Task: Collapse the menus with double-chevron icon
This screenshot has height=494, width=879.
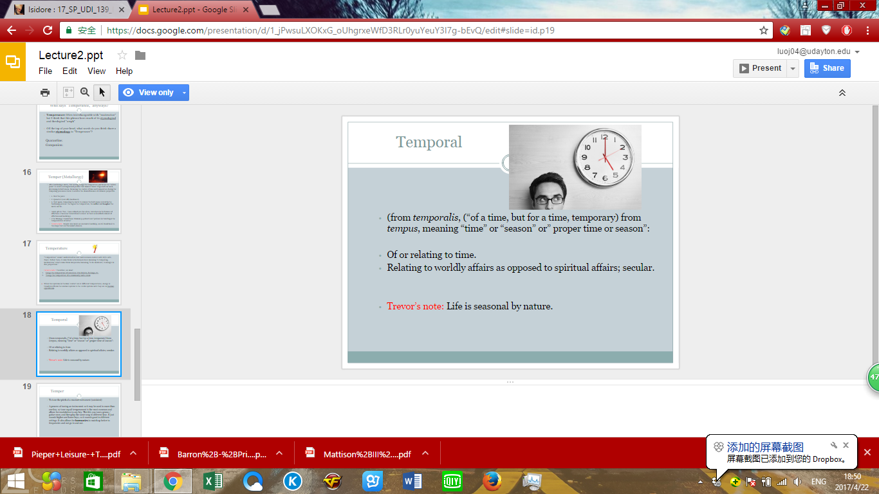Action: 842,93
